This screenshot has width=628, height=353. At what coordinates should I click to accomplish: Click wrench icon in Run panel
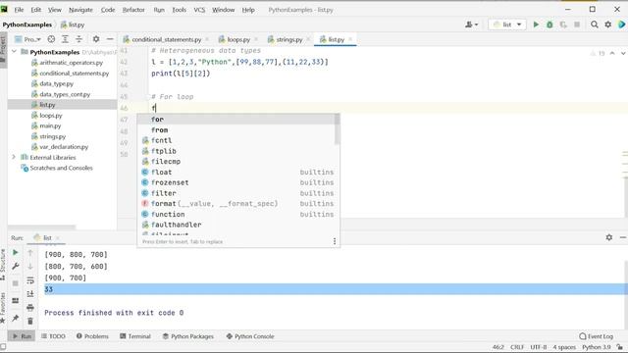click(16, 266)
